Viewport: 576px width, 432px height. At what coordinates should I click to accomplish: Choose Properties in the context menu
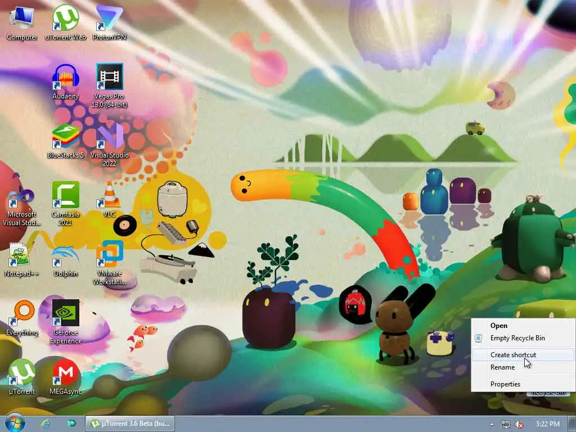click(x=523, y=384)
